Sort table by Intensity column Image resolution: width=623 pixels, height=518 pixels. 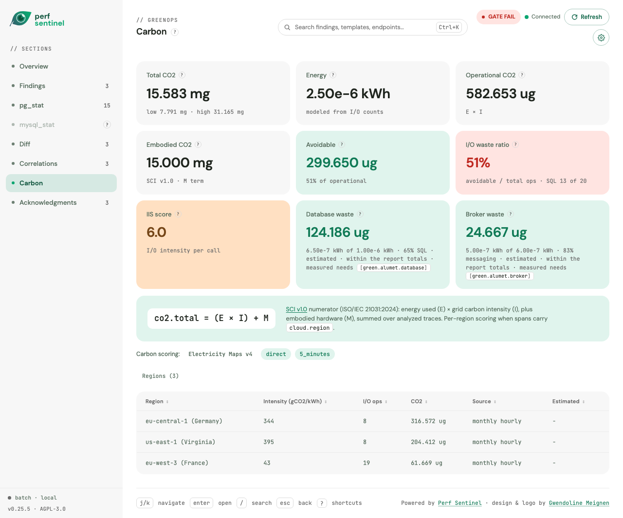click(295, 401)
